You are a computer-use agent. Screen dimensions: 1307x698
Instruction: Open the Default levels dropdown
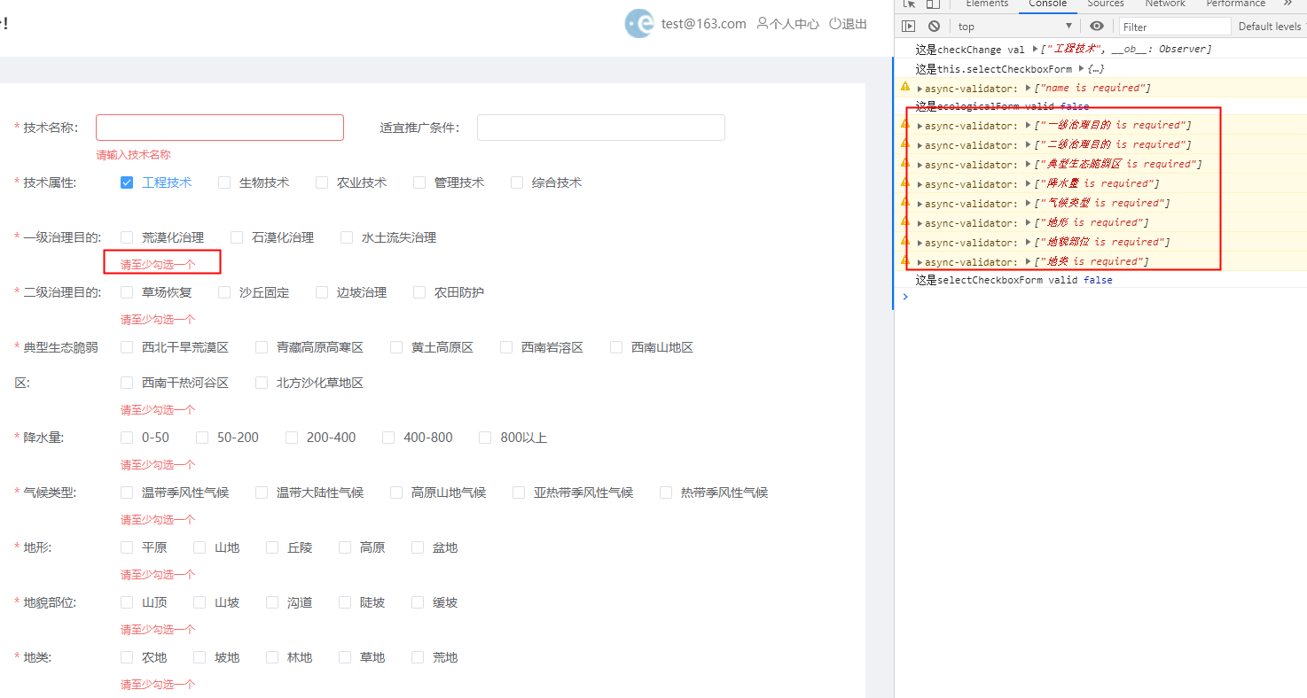pyautogui.click(x=1272, y=27)
